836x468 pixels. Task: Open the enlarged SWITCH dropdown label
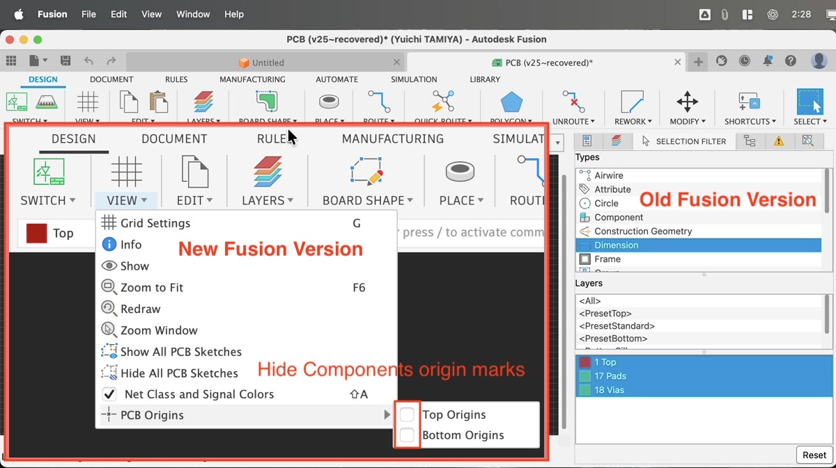coord(48,200)
